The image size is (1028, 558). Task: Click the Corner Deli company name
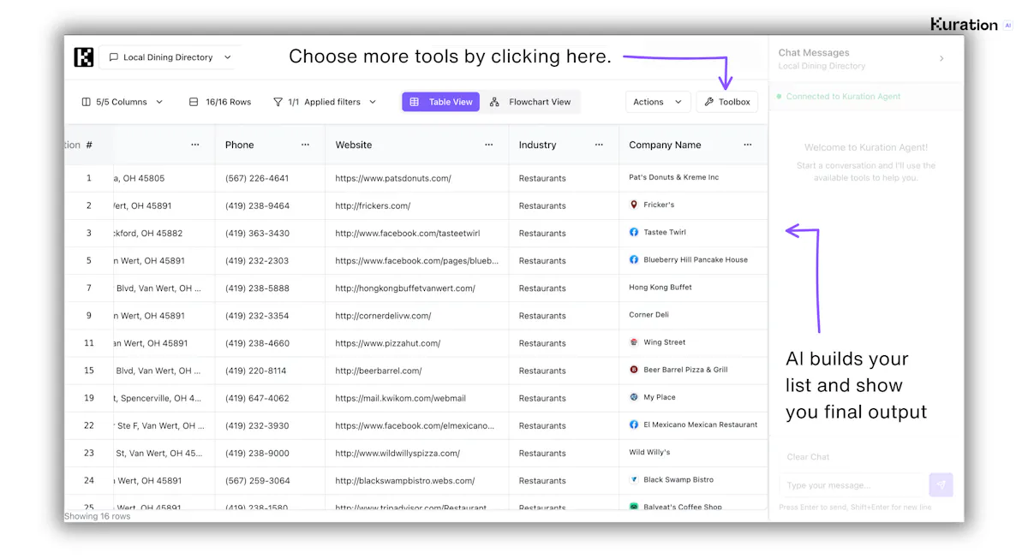[648, 315]
